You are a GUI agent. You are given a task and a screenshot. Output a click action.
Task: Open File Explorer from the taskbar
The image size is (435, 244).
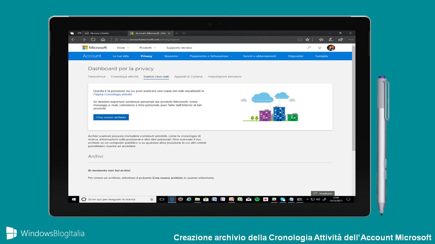point(197,199)
